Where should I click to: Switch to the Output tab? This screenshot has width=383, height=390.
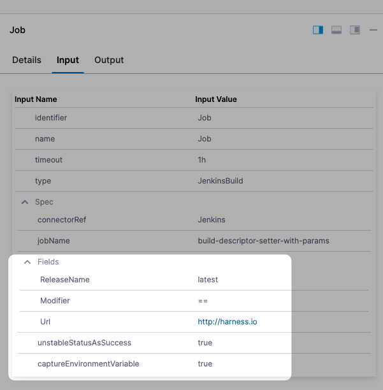109,60
